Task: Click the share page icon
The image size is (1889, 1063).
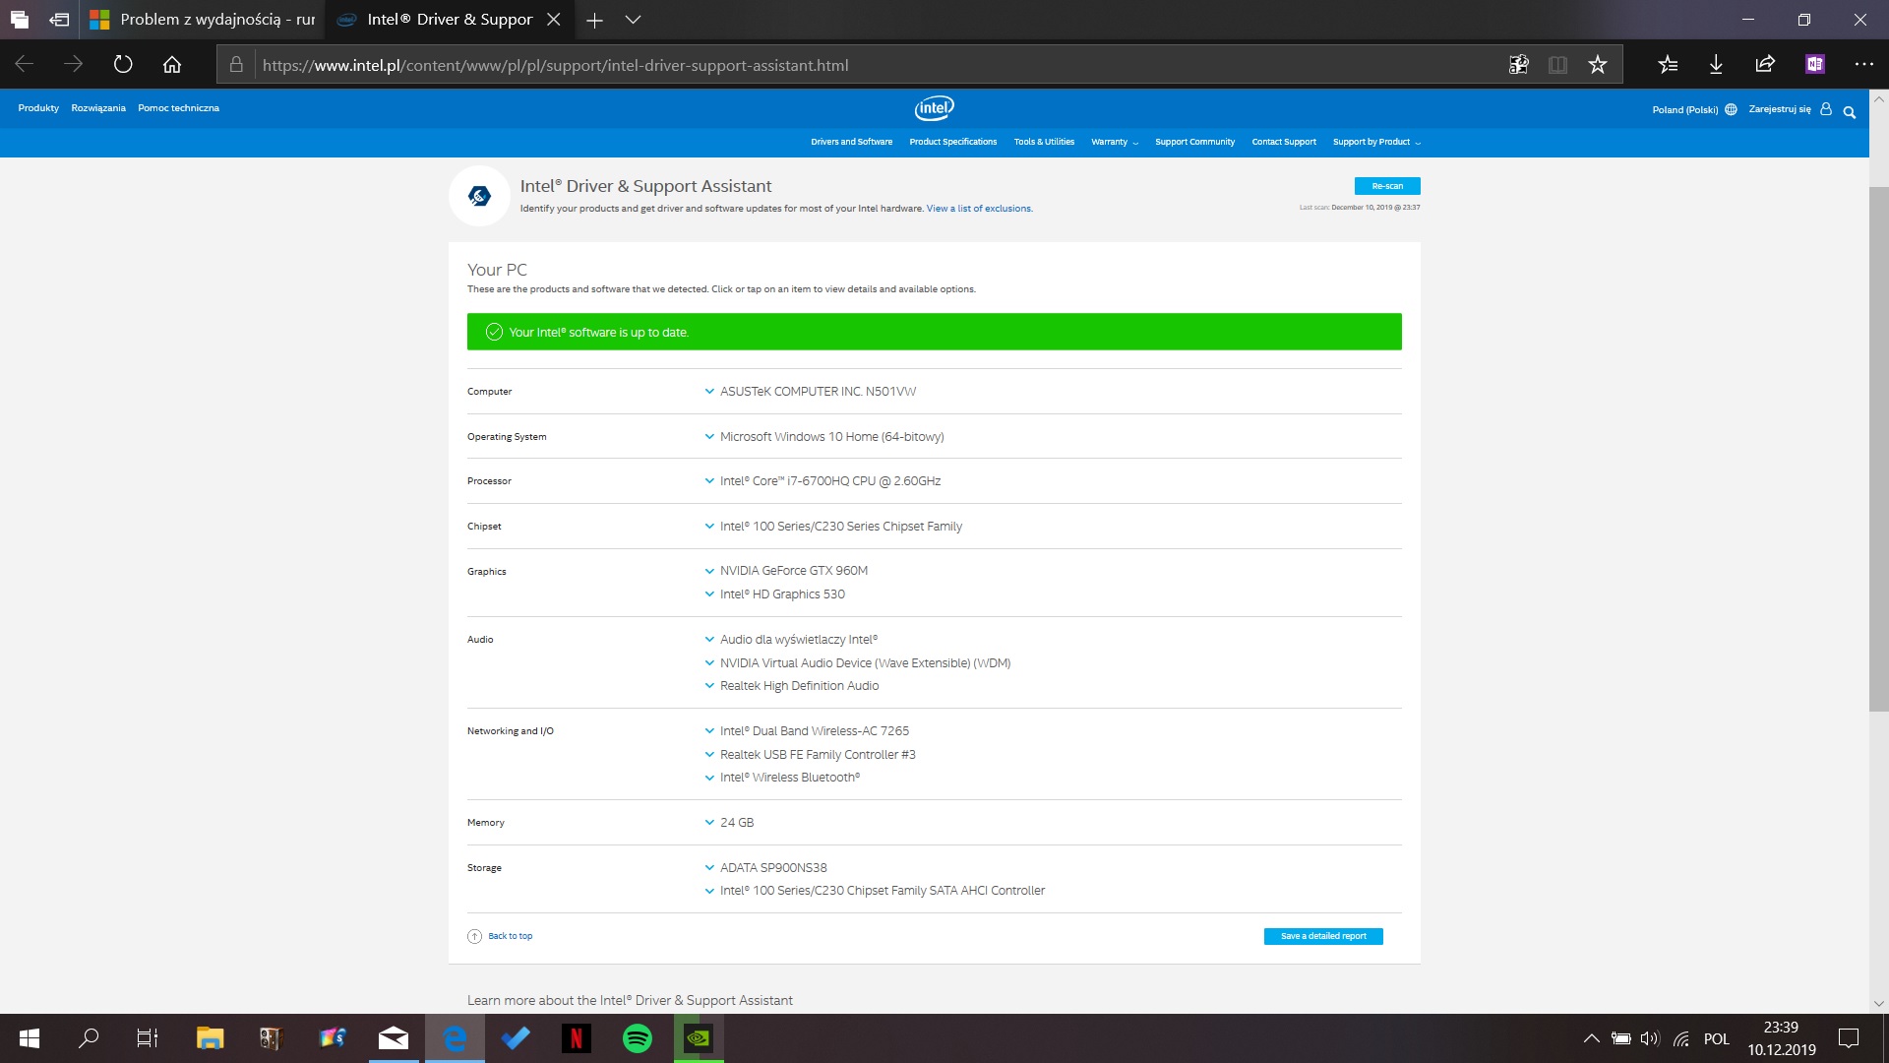Action: tap(1765, 65)
